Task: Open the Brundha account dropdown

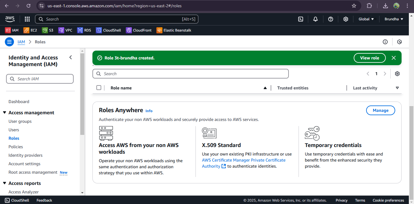Action: (394, 19)
